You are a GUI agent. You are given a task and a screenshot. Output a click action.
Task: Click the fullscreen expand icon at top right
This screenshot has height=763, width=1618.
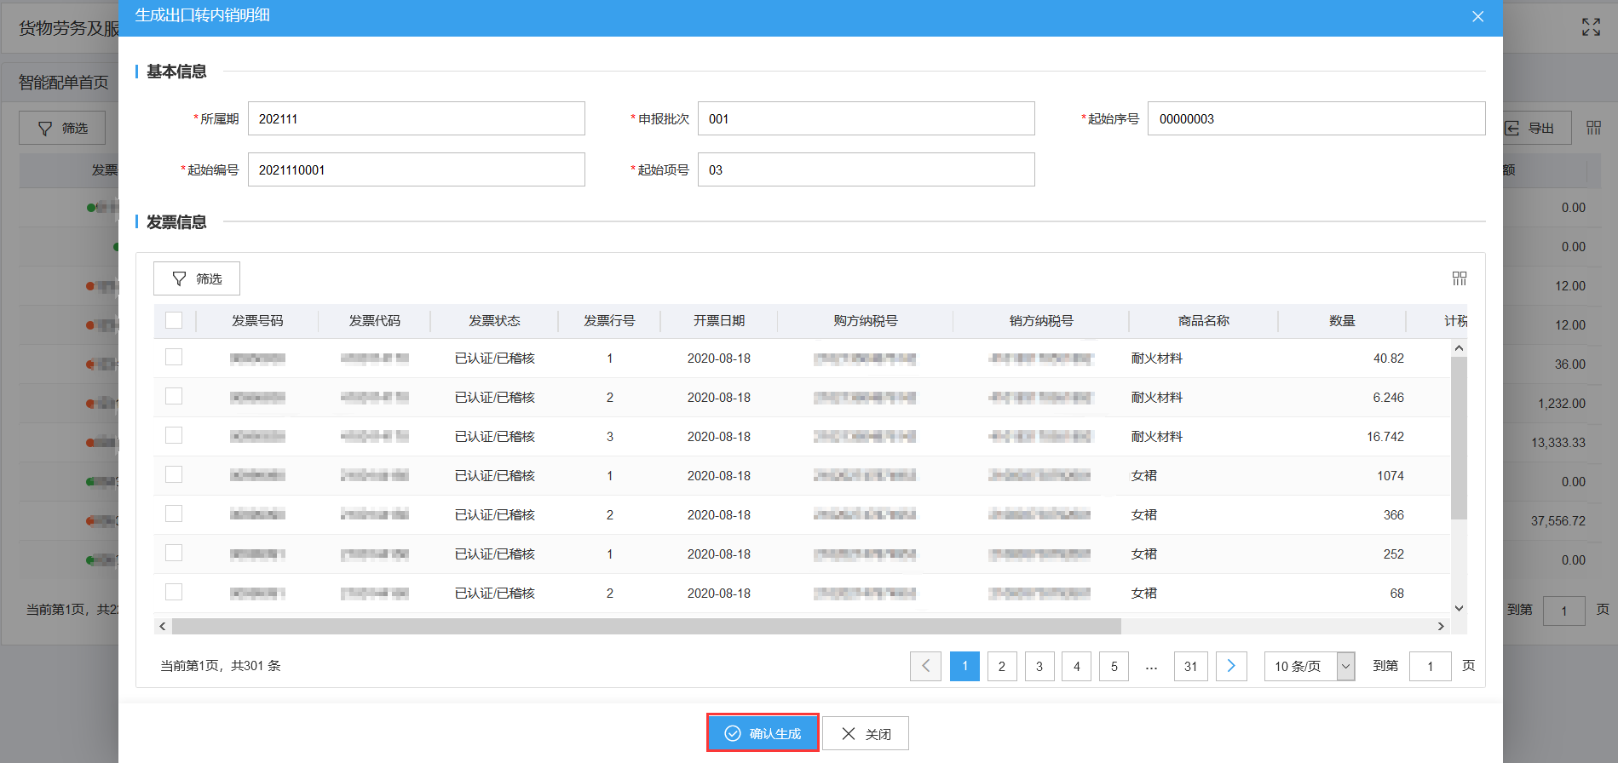(x=1591, y=27)
